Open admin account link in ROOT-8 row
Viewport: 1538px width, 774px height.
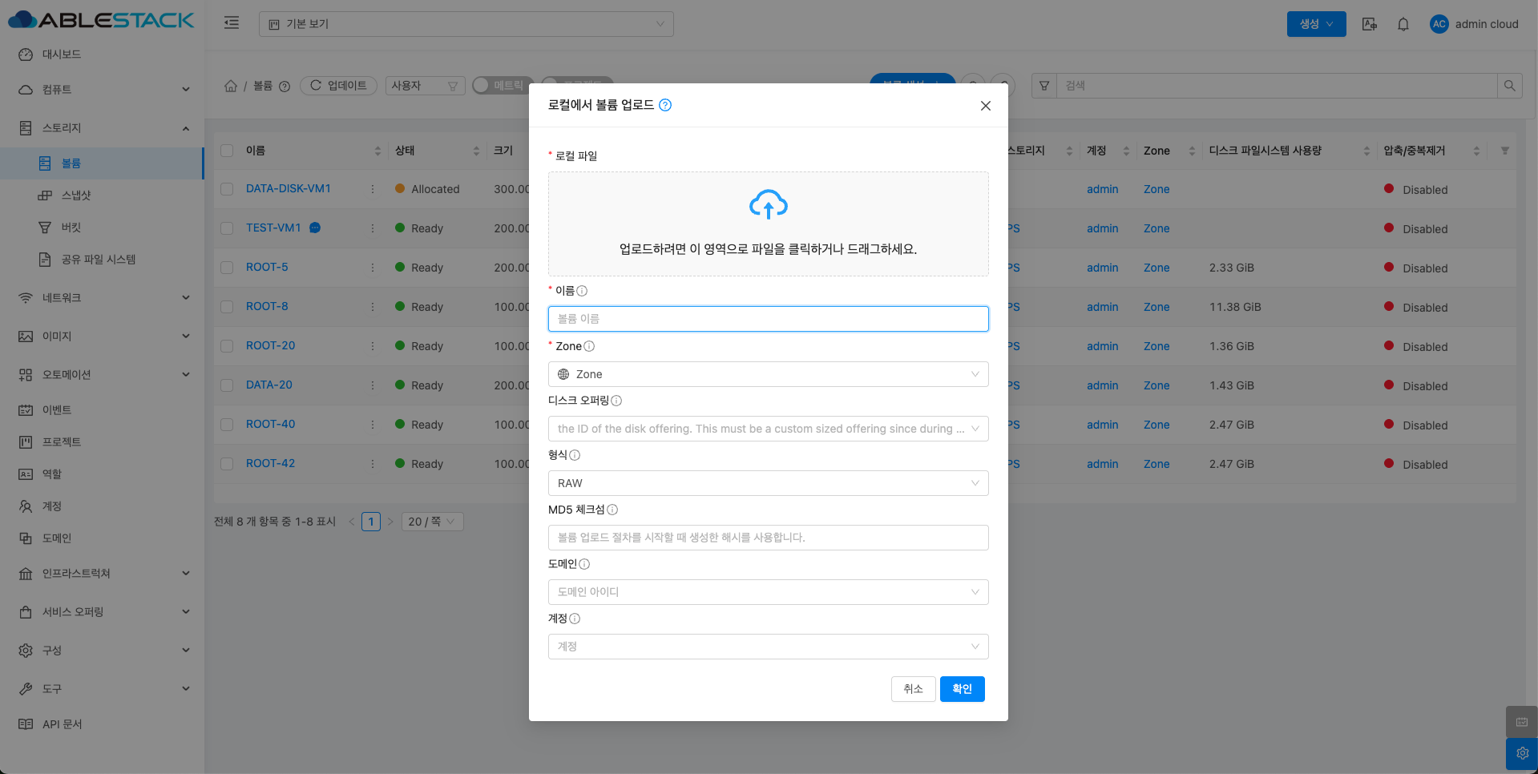pos(1102,307)
